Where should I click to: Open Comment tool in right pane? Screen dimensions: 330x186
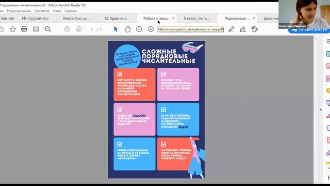328,91
